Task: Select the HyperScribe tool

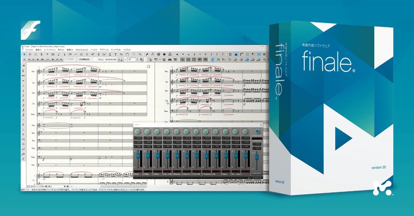Action: tap(70, 54)
